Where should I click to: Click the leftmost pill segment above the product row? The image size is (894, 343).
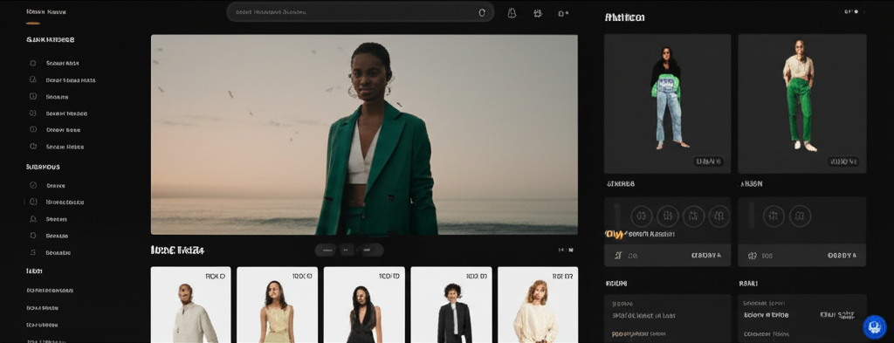coord(327,250)
